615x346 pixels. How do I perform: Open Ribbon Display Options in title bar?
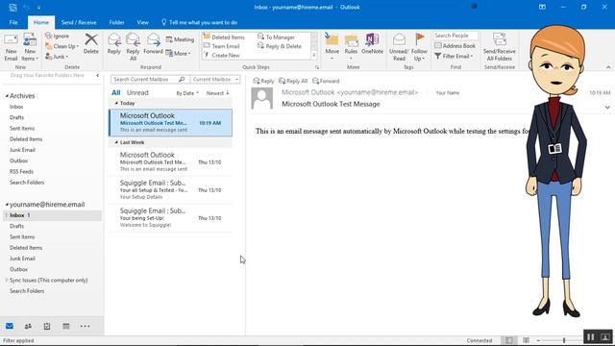(x=542, y=7)
